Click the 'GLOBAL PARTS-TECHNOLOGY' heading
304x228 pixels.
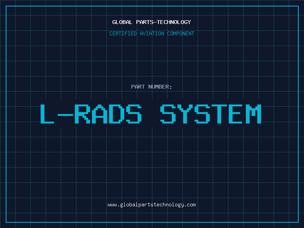pos(152,22)
